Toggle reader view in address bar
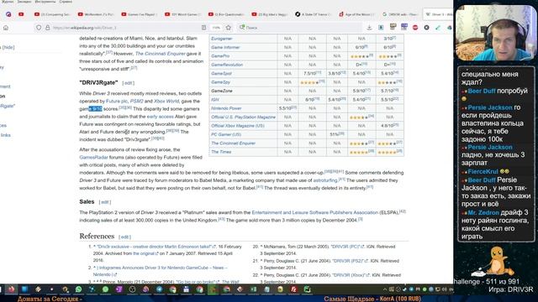 click(203, 28)
